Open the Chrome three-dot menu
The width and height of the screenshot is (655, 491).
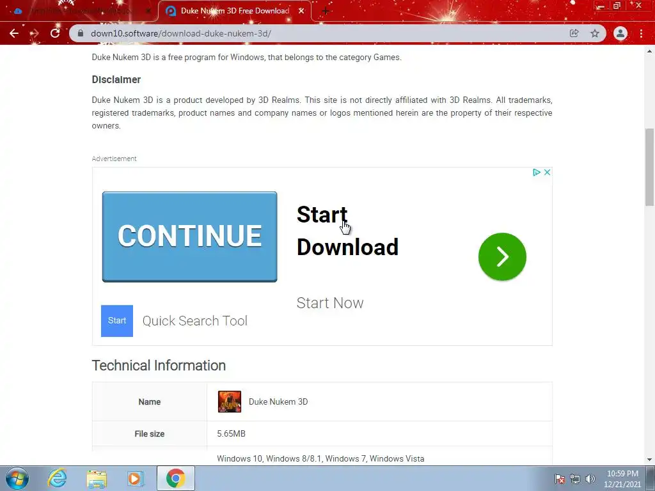641,33
